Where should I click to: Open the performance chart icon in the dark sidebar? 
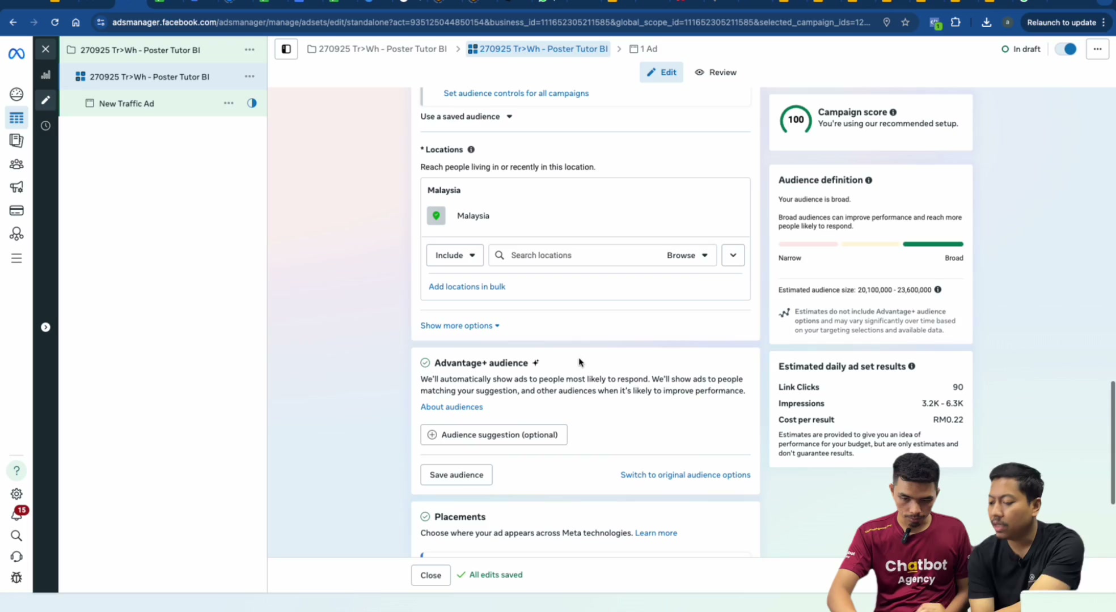click(x=46, y=75)
